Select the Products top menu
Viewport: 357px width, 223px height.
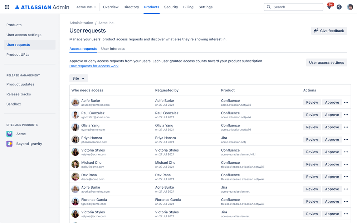point(152,7)
